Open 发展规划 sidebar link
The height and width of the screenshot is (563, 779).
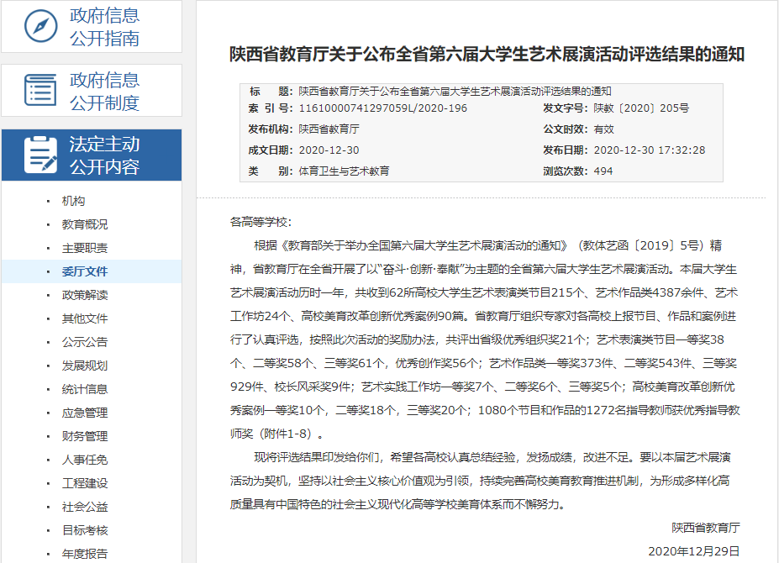click(x=85, y=366)
